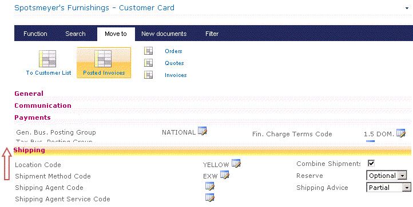Follow the Quotes link
This screenshot has height=207, width=413.
coord(174,63)
